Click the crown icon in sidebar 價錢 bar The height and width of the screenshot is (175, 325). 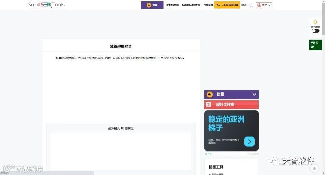(x=210, y=95)
